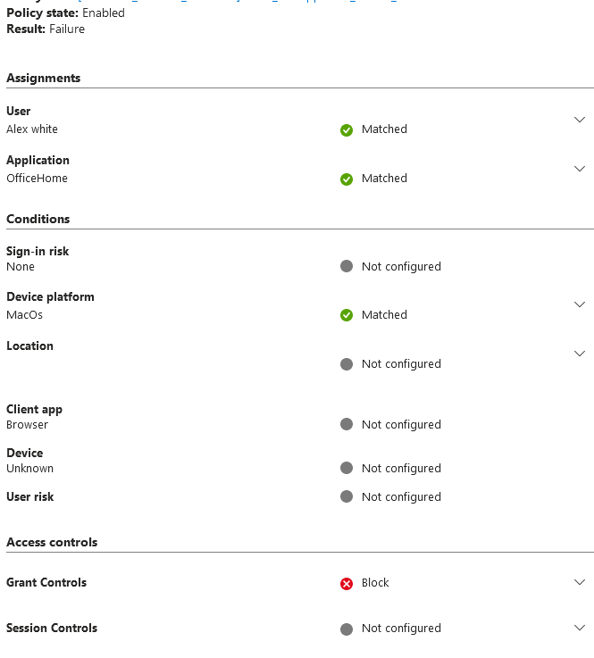Expand the Session Controls section

pos(580,628)
